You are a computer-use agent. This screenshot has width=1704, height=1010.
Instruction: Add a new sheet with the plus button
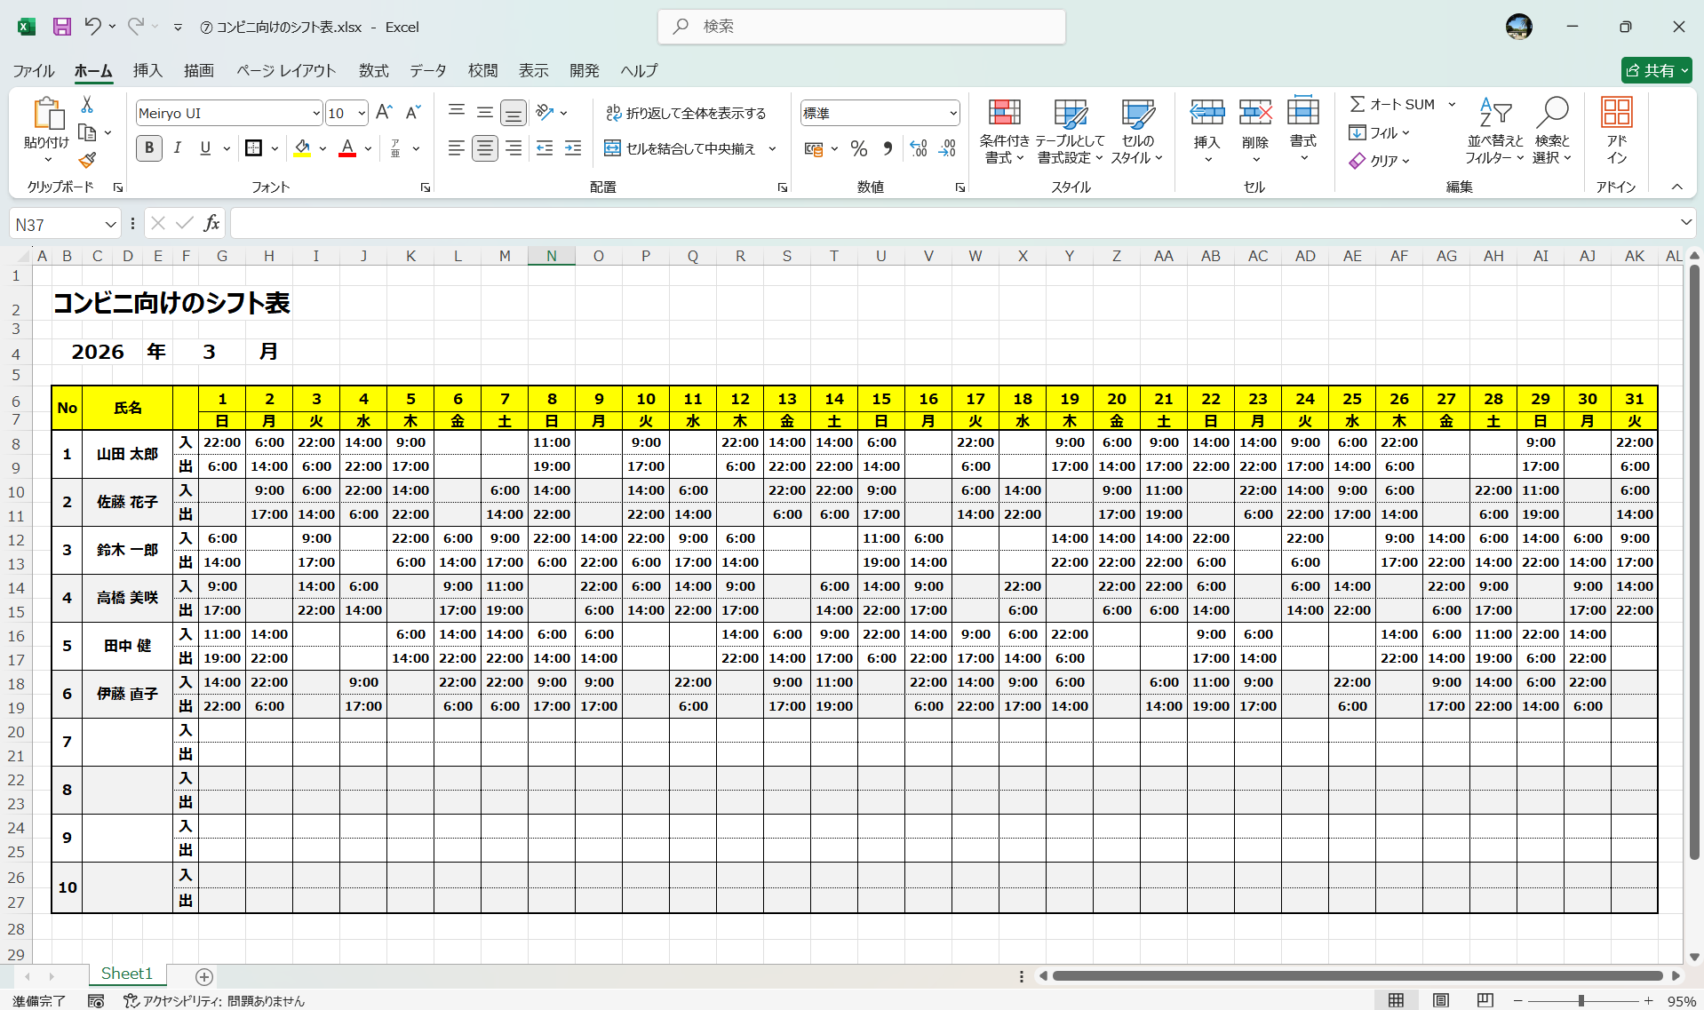tap(203, 977)
